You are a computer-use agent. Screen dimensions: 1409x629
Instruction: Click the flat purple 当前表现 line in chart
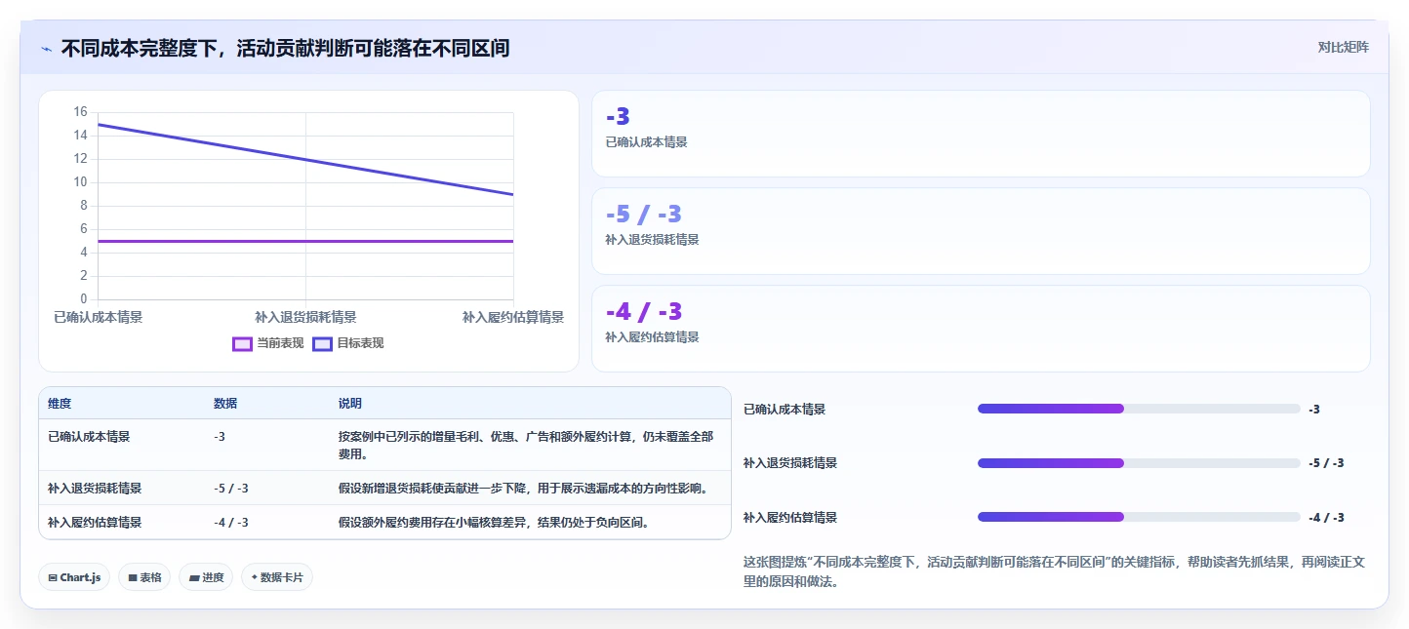306,241
